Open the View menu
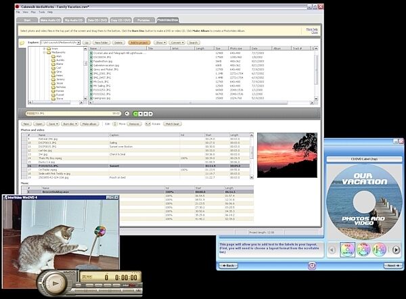 click(26, 12)
